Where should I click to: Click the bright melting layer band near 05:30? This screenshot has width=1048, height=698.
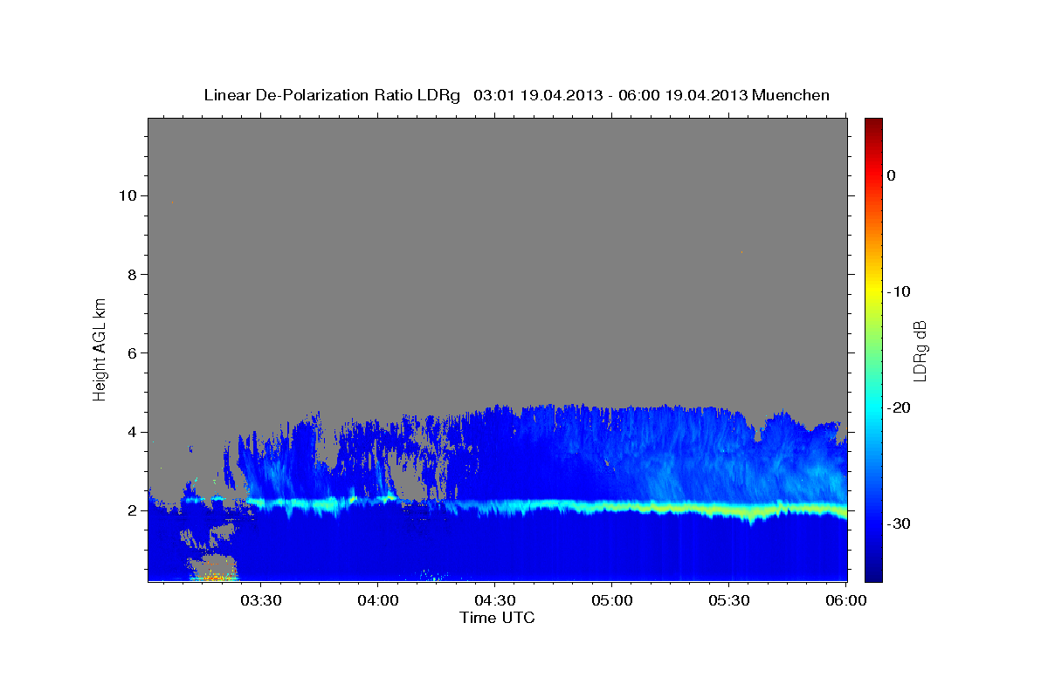[729, 510]
